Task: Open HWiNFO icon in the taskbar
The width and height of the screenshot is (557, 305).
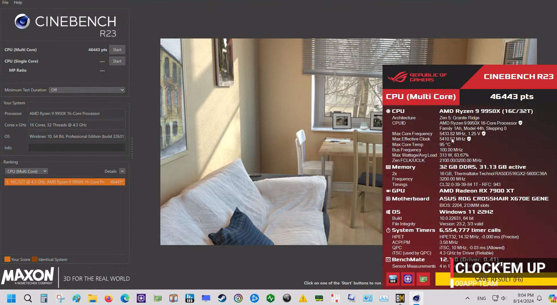Action: click(189, 298)
